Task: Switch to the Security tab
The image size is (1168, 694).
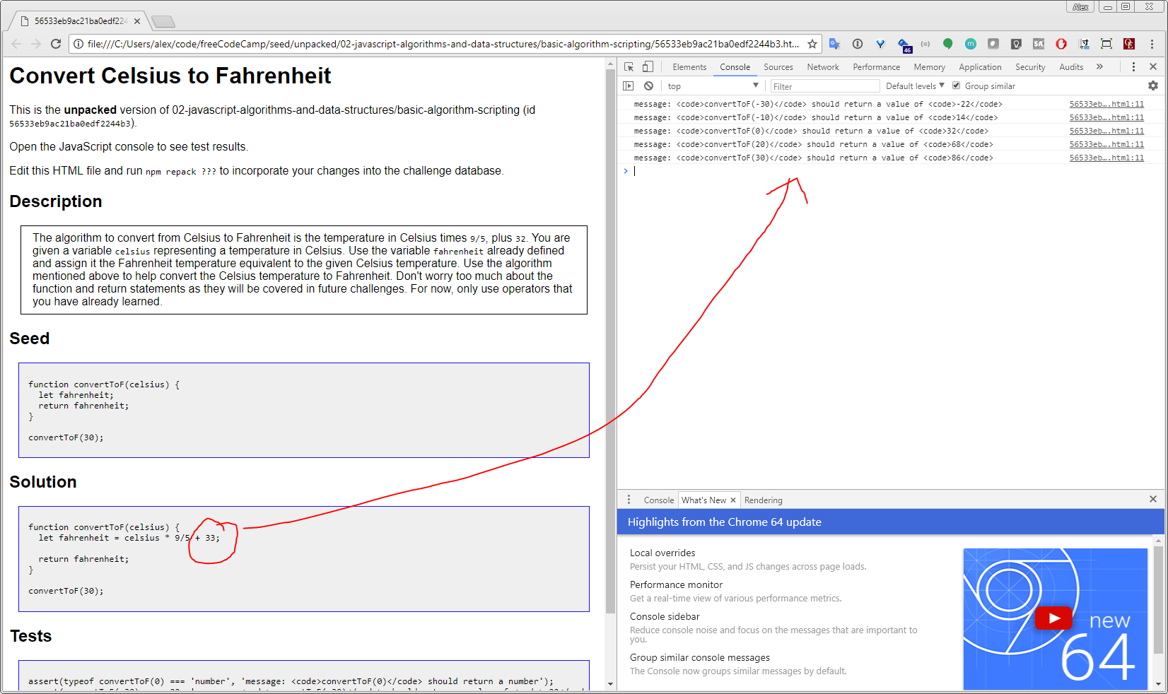Action: (1030, 66)
